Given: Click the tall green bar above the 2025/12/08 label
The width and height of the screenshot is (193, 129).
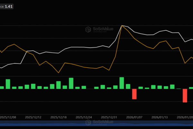Looking at the screenshot, I should [8, 84].
